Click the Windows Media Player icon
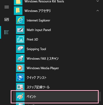The image size is (103, 105). pyautogui.click(x=20, y=68)
